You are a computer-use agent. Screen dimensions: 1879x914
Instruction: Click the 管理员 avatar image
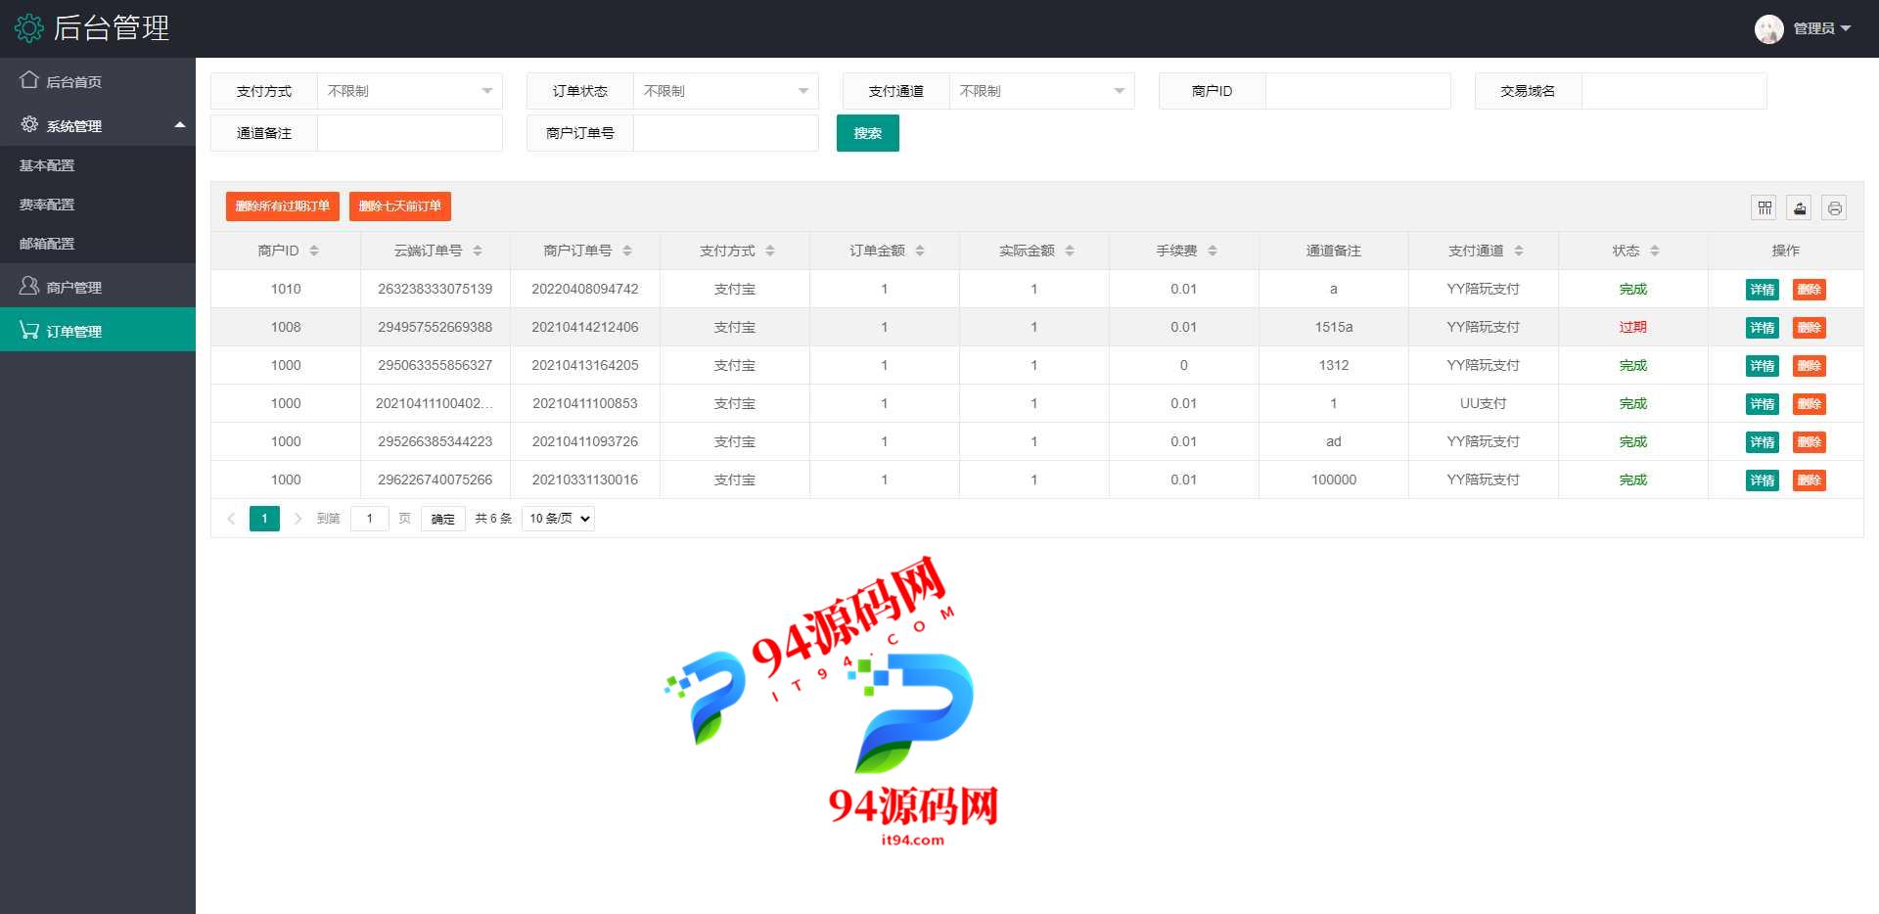click(1768, 28)
